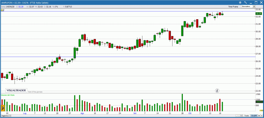Click the Aggiorna button
Image resolution: width=264 pixels, height=118 pixels.
[5, 116]
